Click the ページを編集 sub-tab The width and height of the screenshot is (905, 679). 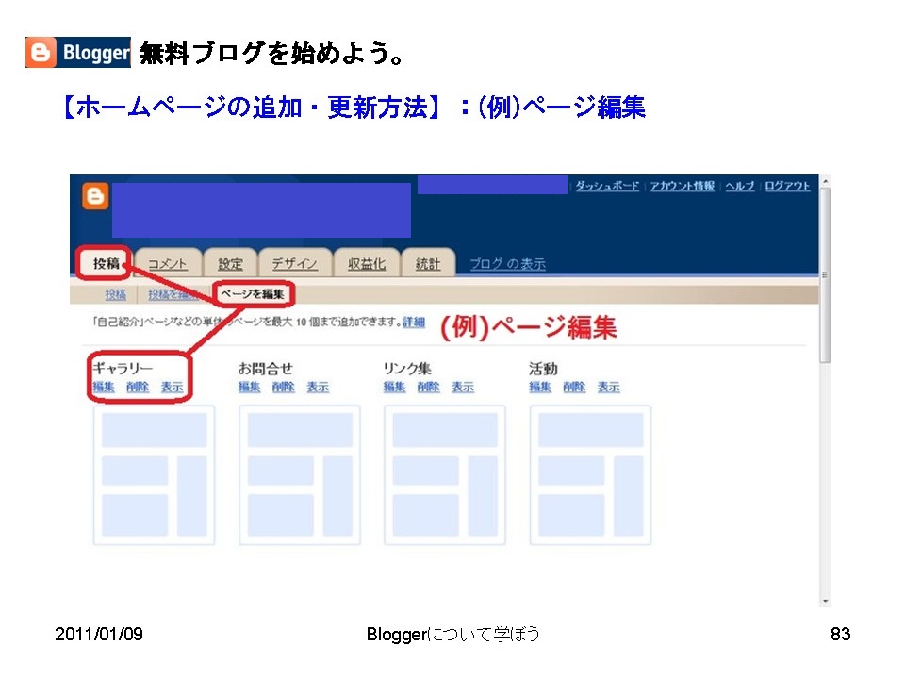coord(253,294)
